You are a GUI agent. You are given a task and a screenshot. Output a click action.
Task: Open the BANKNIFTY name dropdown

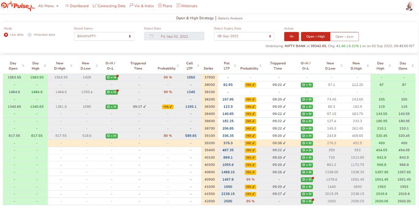click(104, 36)
